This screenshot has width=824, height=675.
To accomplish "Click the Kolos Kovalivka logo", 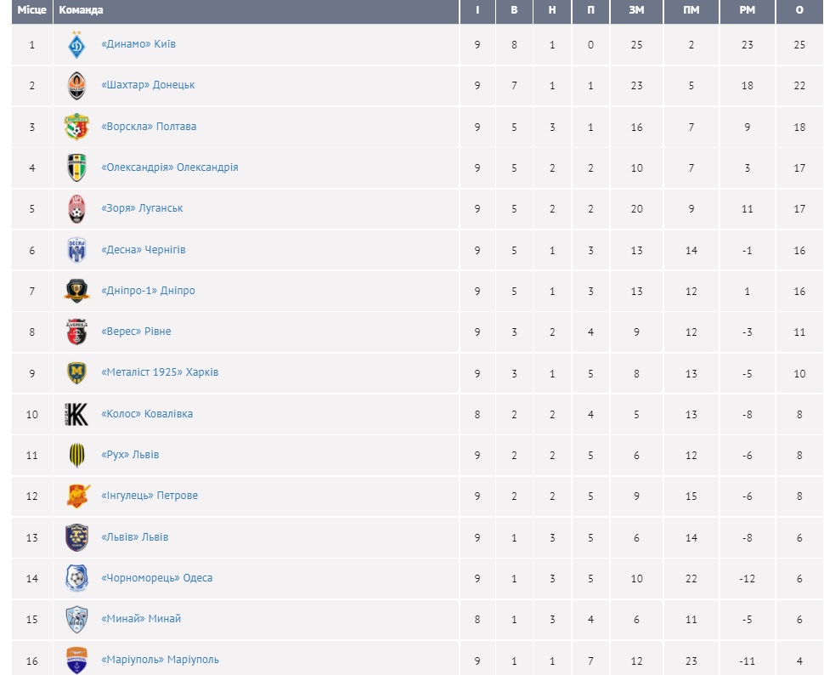I will pos(76,414).
